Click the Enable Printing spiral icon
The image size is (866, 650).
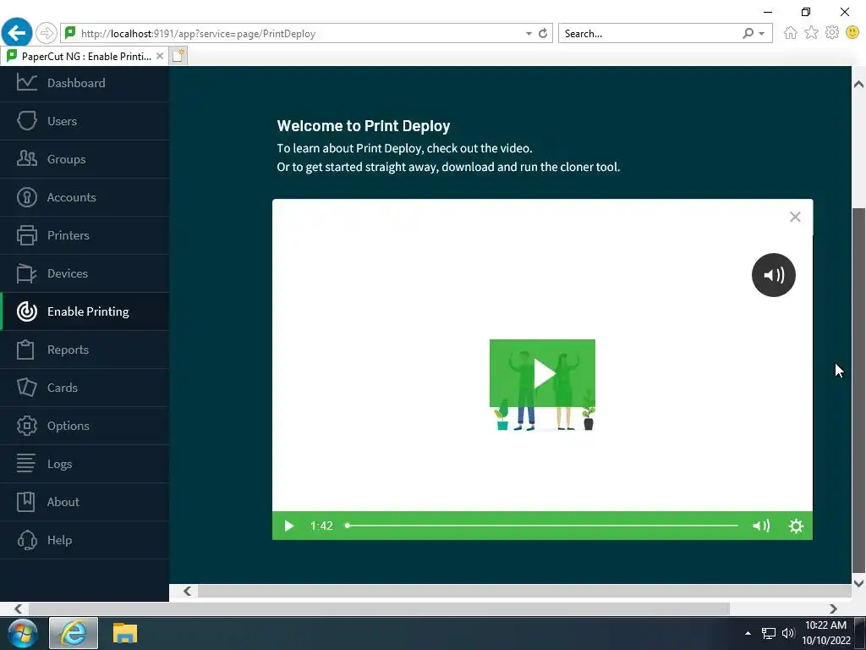coord(26,311)
